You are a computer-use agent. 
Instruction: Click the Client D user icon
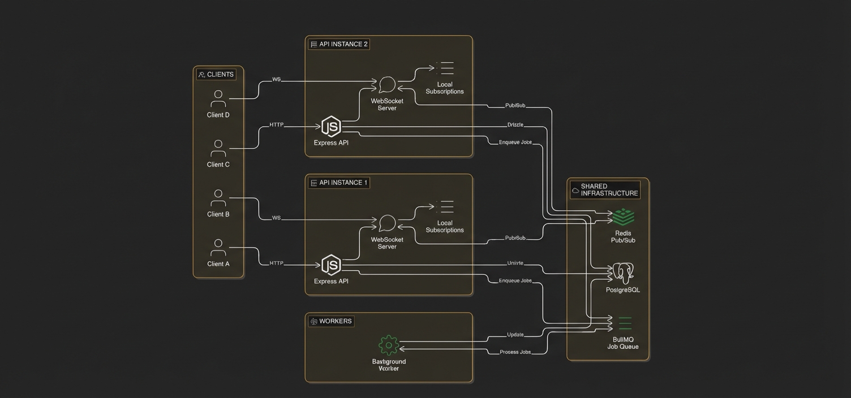[x=218, y=98]
